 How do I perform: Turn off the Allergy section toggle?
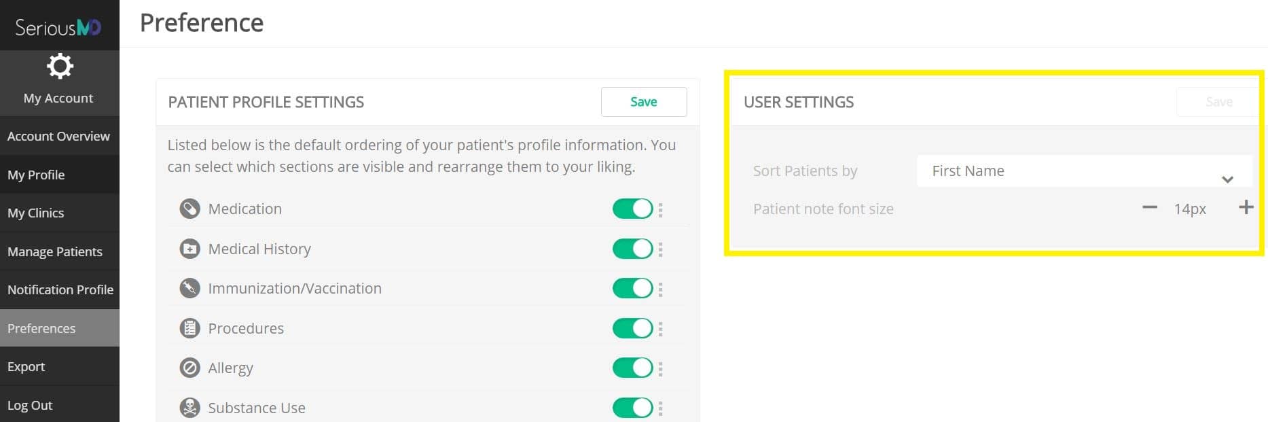tap(632, 368)
